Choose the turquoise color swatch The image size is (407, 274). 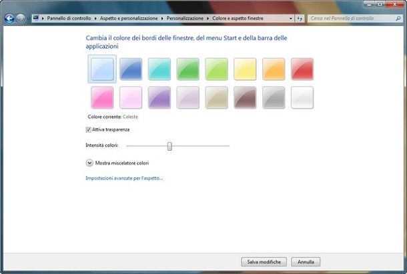click(x=159, y=69)
